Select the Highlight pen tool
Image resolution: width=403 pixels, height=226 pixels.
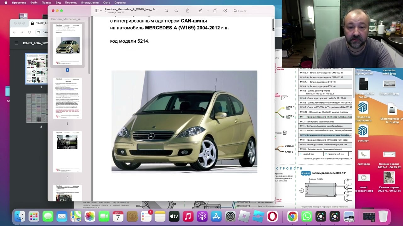point(200,11)
